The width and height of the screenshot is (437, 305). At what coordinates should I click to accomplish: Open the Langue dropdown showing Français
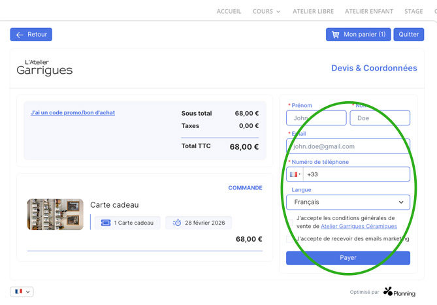point(348,202)
